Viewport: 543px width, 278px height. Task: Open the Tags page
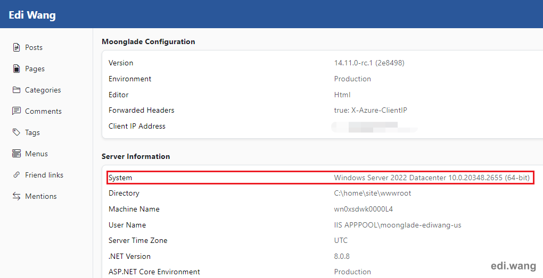pyautogui.click(x=32, y=132)
